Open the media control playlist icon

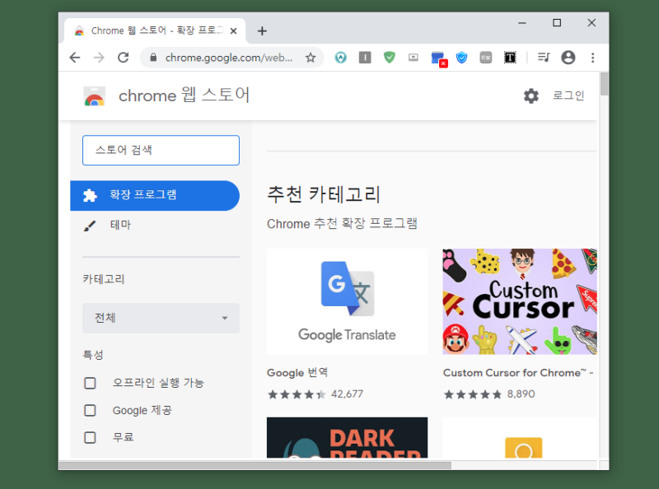544,57
